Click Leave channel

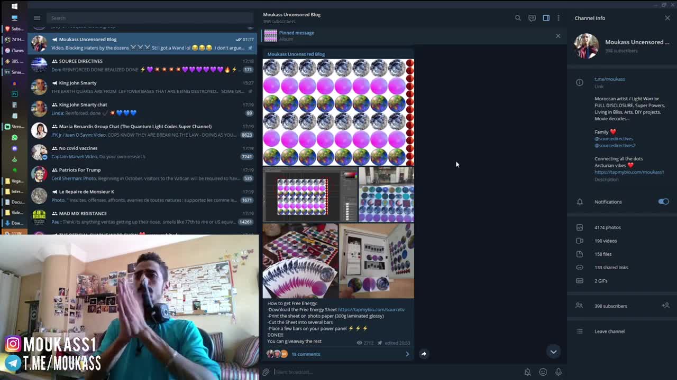pyautogui.click(x=609, y=331)
